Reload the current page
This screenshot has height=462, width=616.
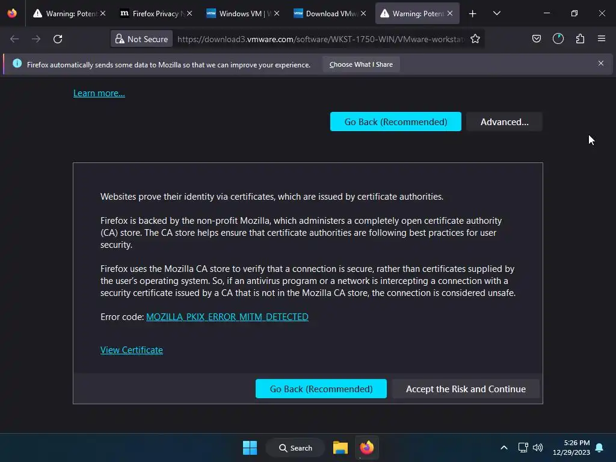58,39
